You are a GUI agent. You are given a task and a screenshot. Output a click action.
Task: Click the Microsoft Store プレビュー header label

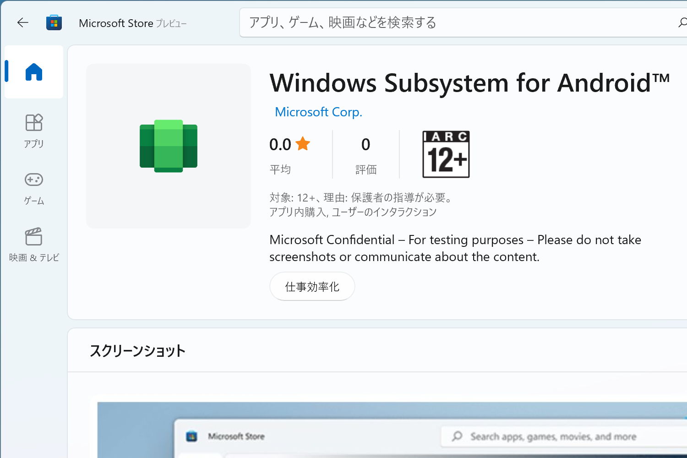[133, 23]
